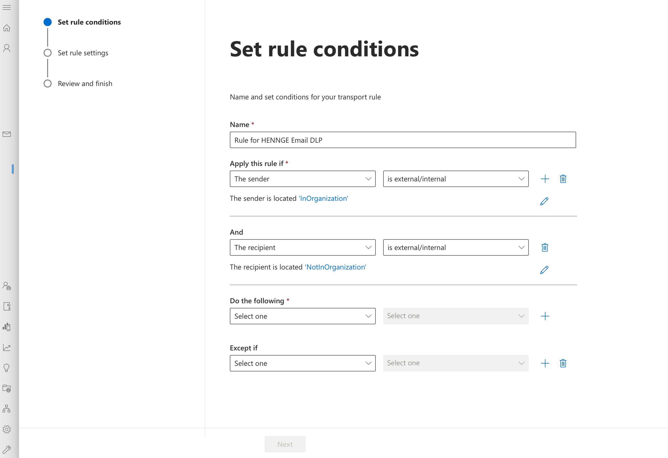The height and width of the screenshot is (458, 668).
Task: Add another exception with the plus icon
Action: [x=545, y=363]
